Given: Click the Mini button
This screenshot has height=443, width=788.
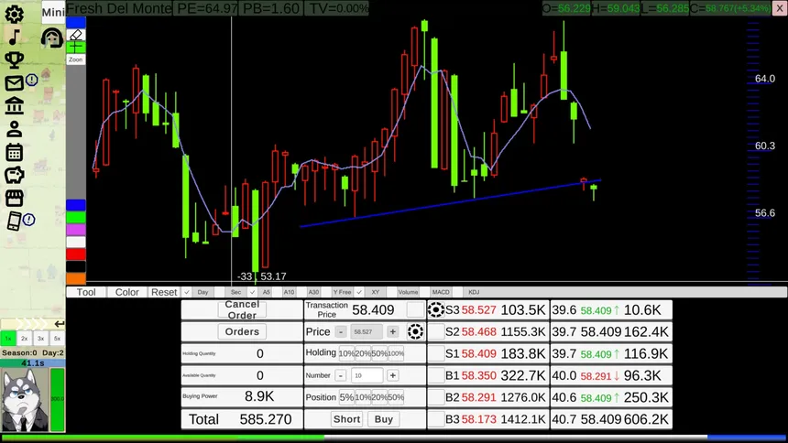Looking at the screenshot, I should pos(53,12).
